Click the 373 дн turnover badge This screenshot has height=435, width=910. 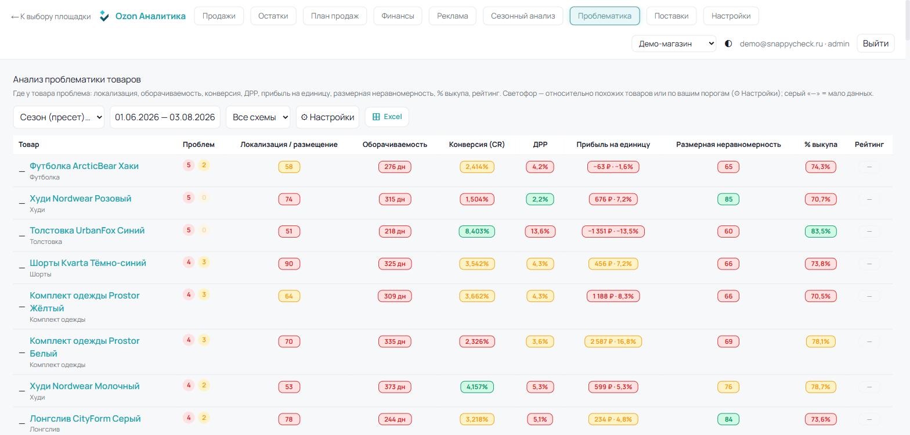395,387
